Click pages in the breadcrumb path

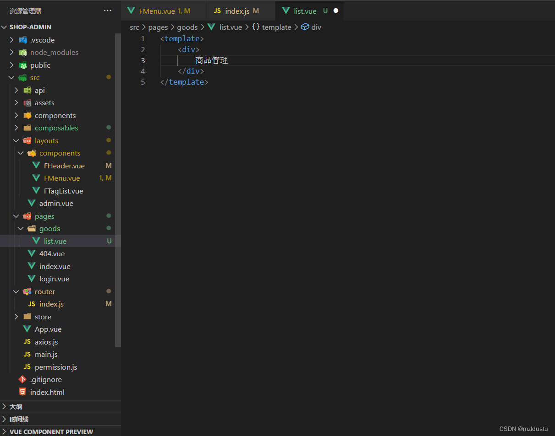click(x=158, y=27)
